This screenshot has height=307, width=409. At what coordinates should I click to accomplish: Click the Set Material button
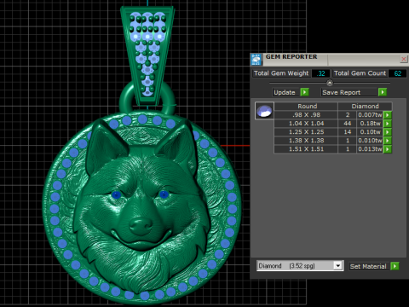[x=368, y=266]
